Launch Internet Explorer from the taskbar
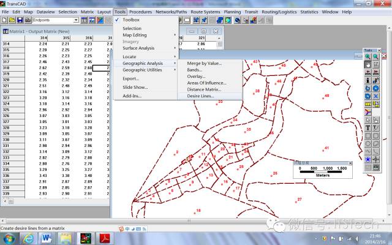The height and width of the screenshot is (245, 392). (x=29, y=238)
